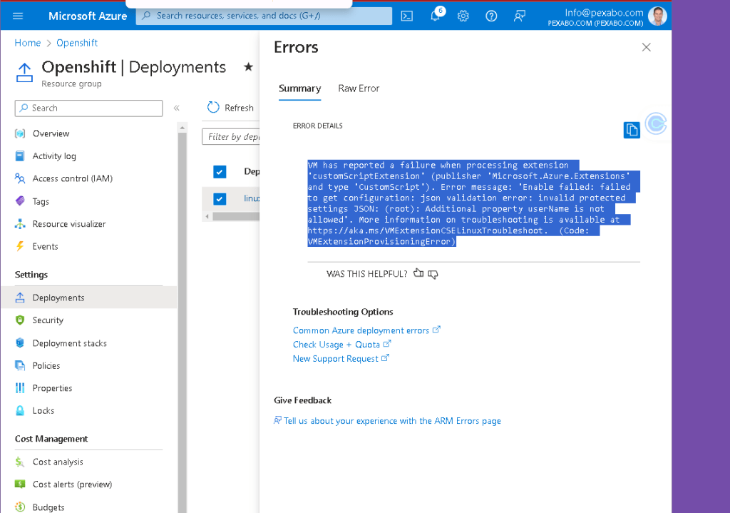Screen dimensions: 730x513
Task: Select Deployments under Settings
Action: pos(88,298)
